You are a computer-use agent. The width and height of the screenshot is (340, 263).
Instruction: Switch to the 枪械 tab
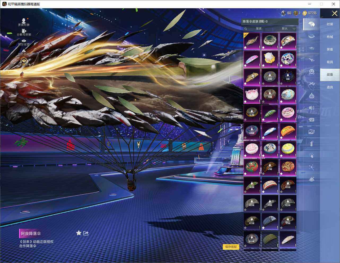click(330, 37)
